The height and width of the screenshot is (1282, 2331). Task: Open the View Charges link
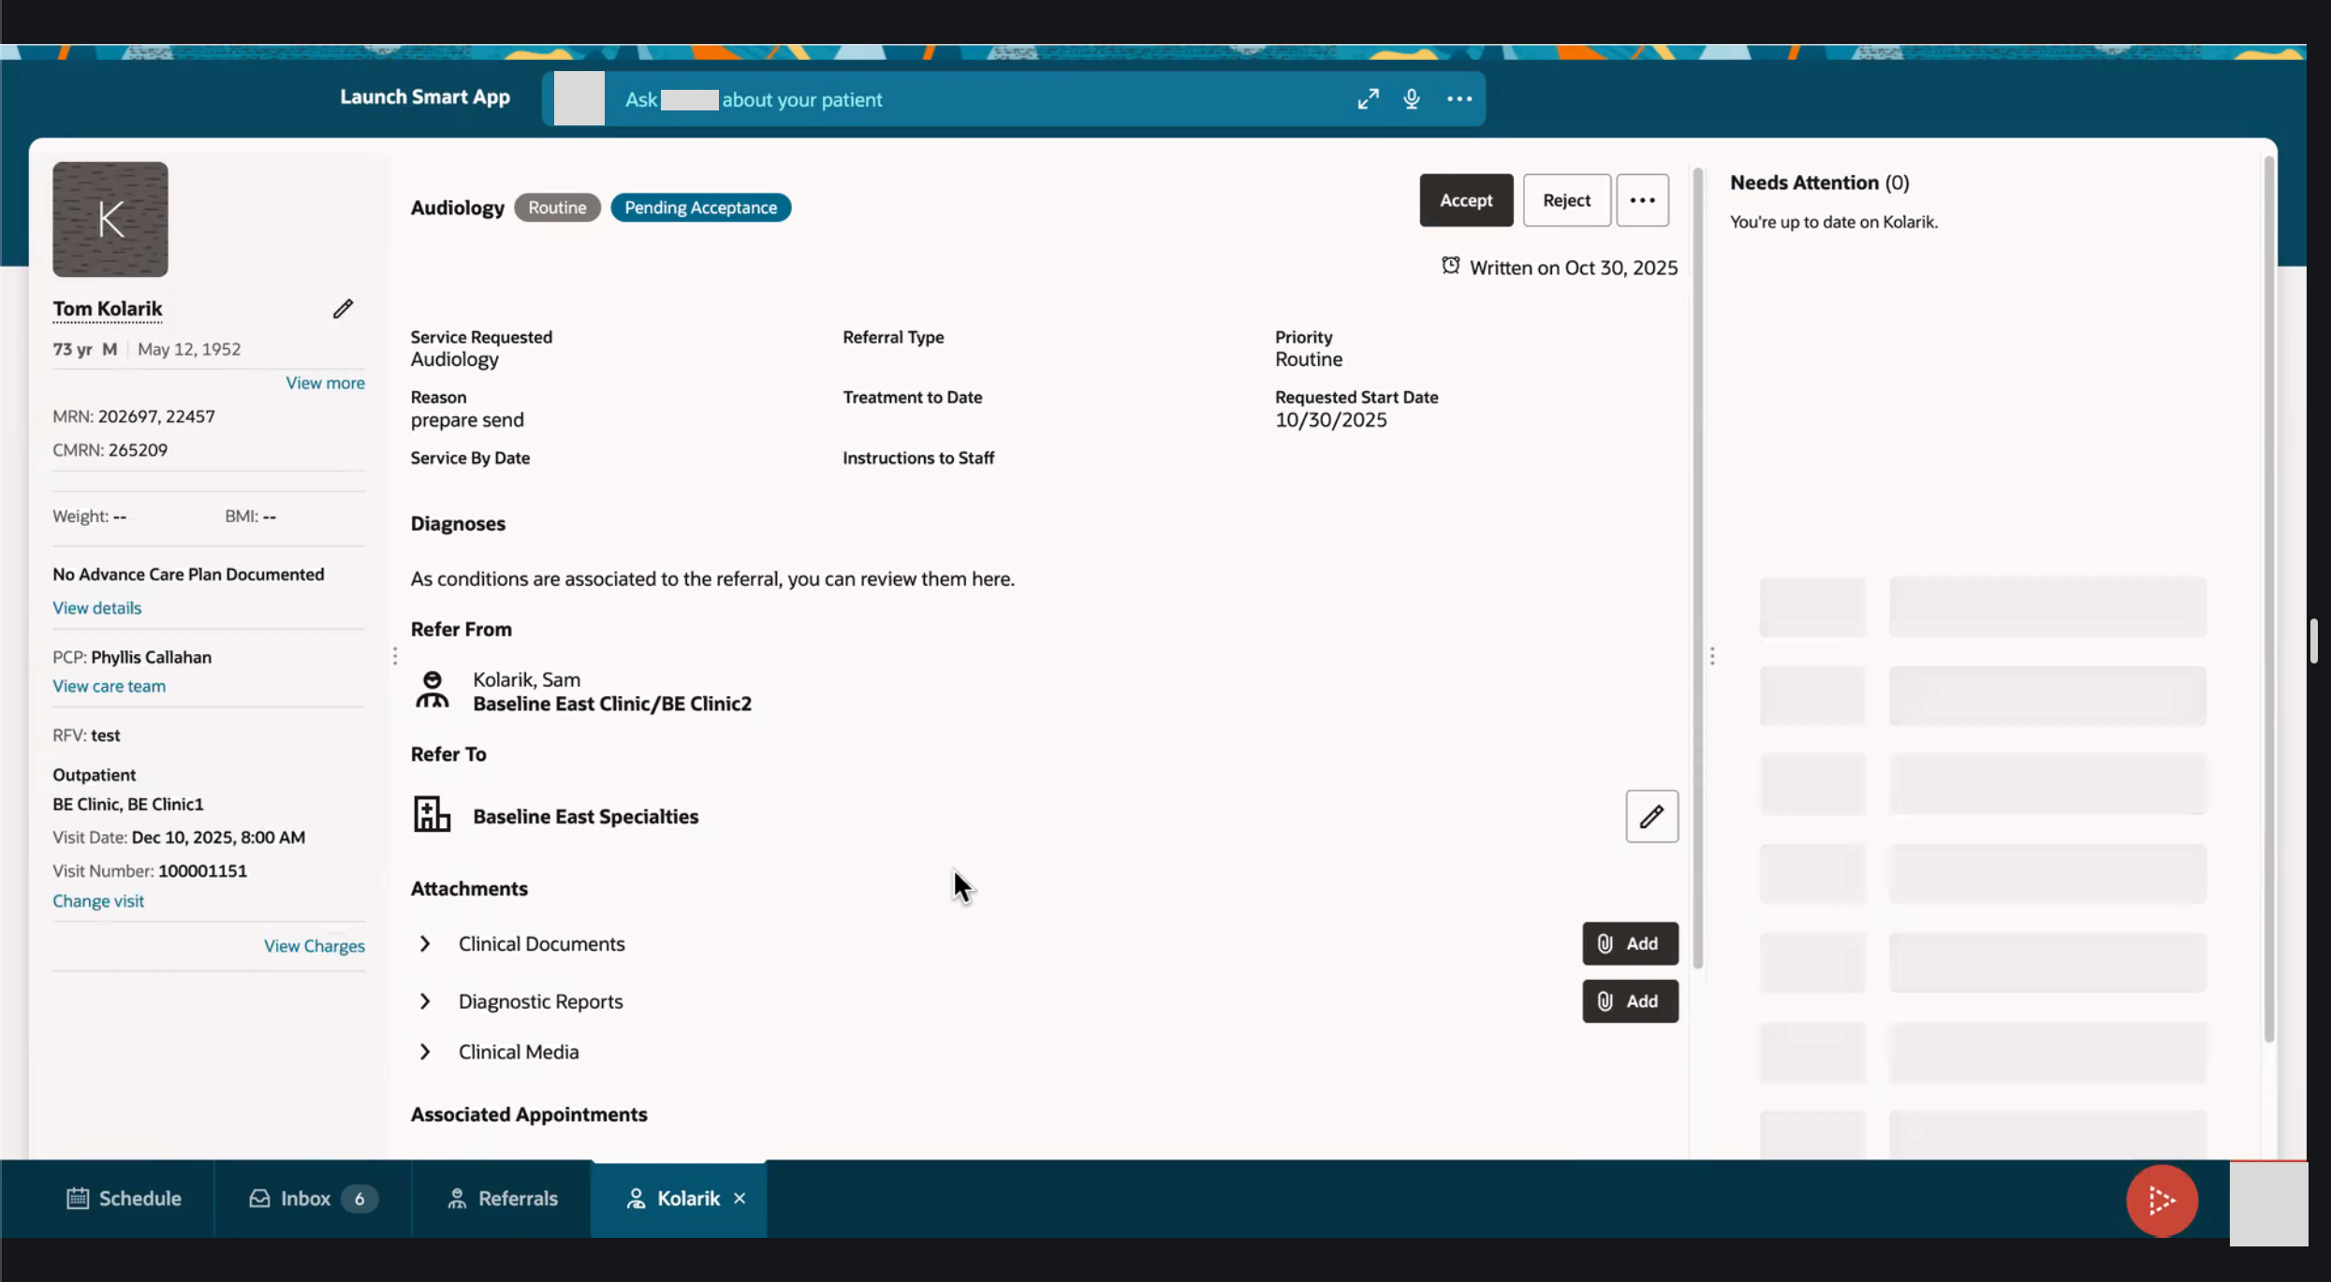click(314, 946)
